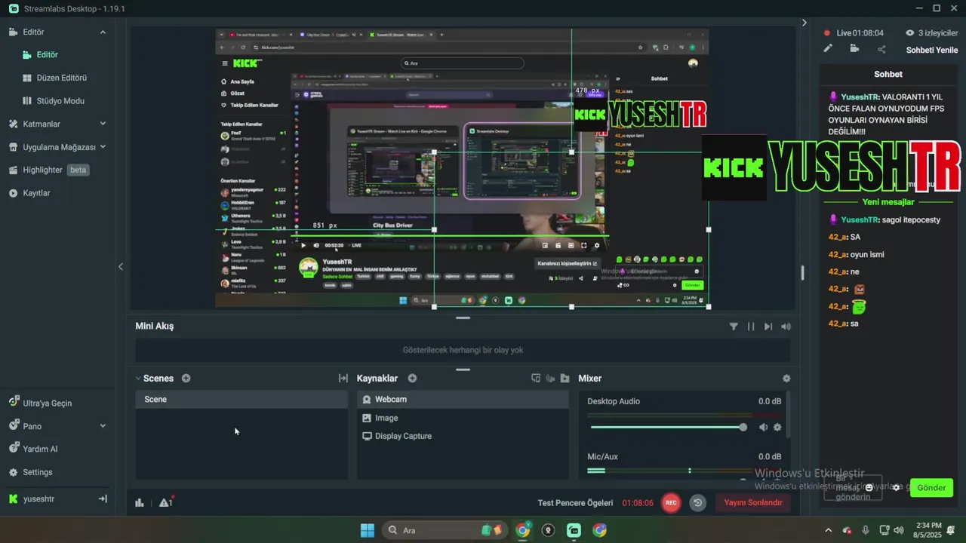The width and height of the screenshot is (966, 543).
Task: Open Mini Akış filter icon
Action: 734,327
